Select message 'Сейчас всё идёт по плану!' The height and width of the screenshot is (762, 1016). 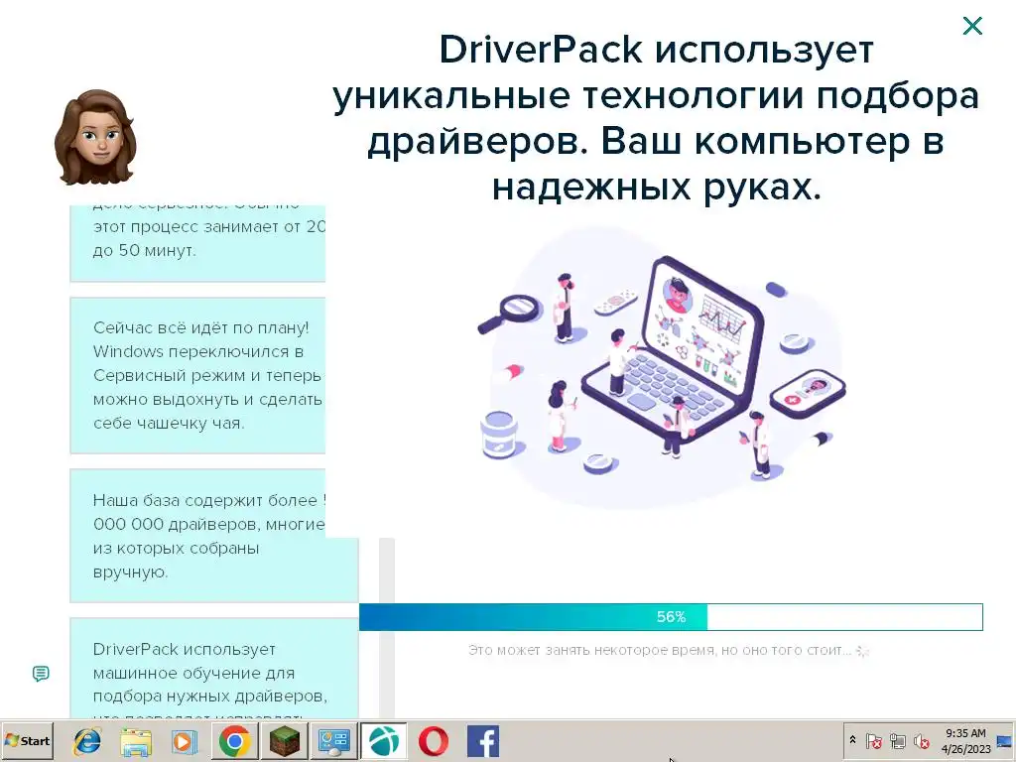click(x=197, y=375)
